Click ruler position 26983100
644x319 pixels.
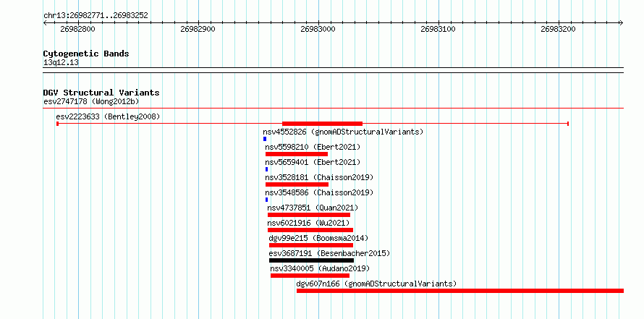click(438, 29)
